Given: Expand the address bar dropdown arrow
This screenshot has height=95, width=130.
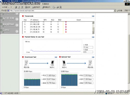Looking at the screenshot, I should (115, 11).
